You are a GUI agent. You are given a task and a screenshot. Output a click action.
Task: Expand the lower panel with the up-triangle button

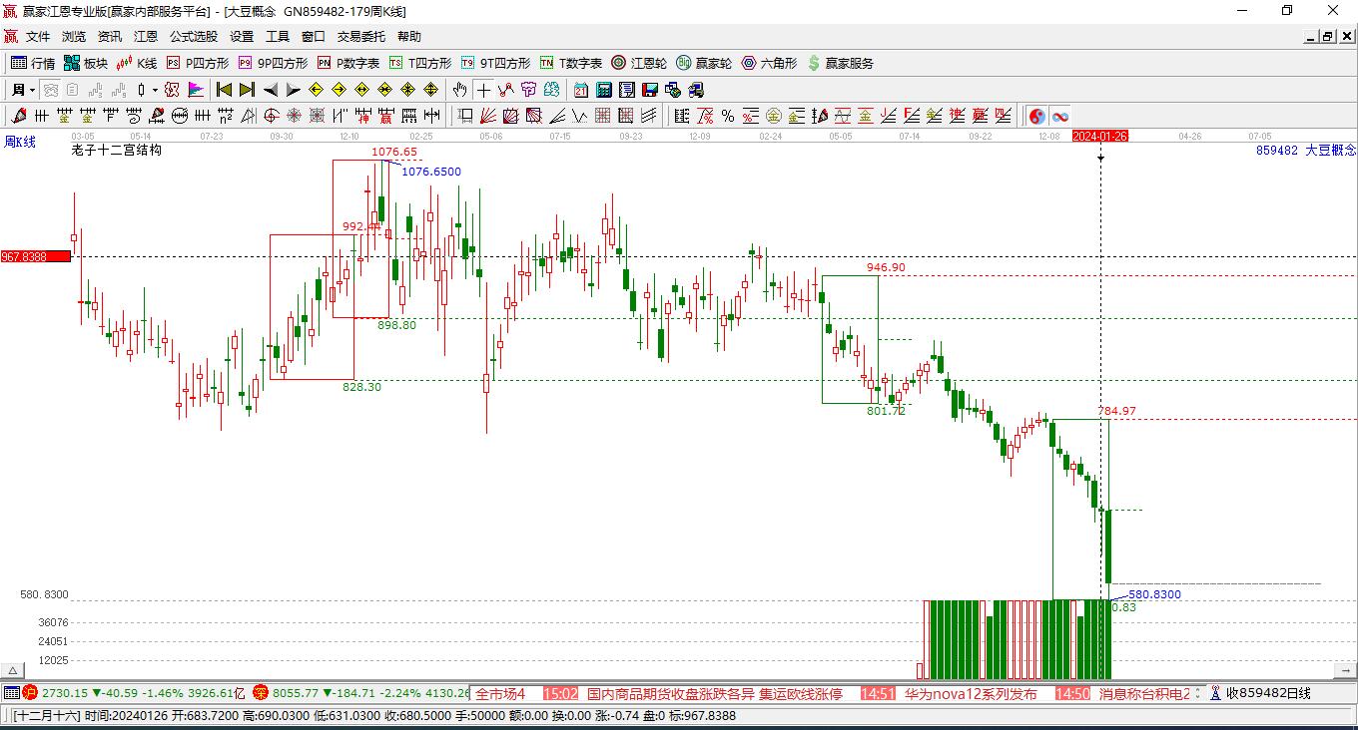pos(13,670)
